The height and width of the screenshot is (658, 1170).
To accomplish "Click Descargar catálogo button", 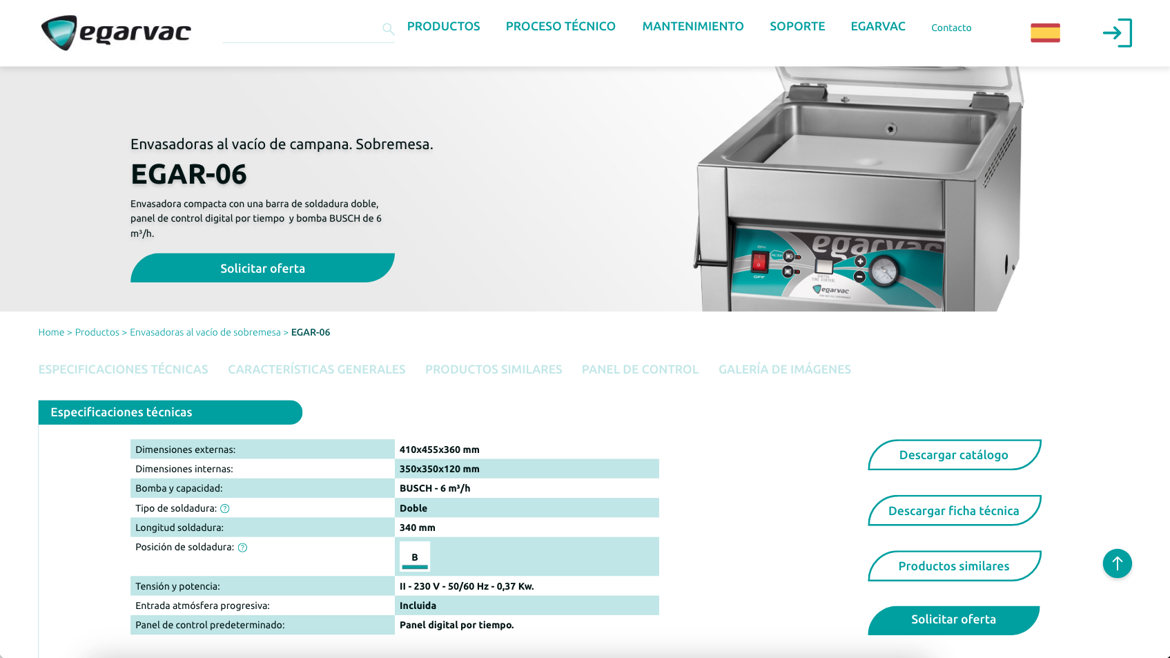I will [x=954, y=455].
